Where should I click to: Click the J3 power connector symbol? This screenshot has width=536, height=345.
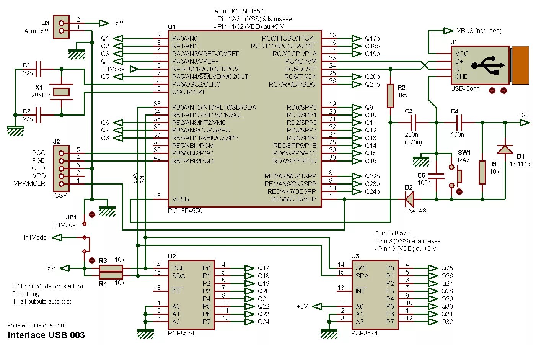pyautogui.click(x=61, y=27)
